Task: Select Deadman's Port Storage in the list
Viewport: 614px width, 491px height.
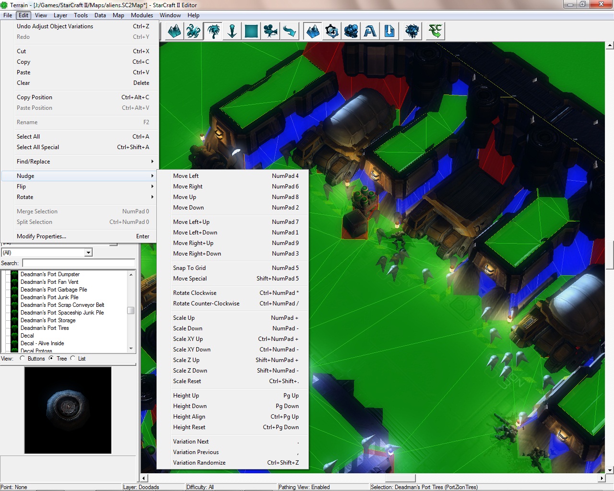Action: pos(48,320)
